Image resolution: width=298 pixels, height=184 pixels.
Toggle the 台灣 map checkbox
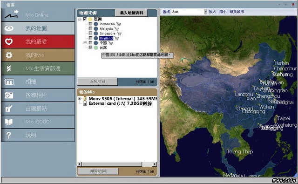coord(90,48)
